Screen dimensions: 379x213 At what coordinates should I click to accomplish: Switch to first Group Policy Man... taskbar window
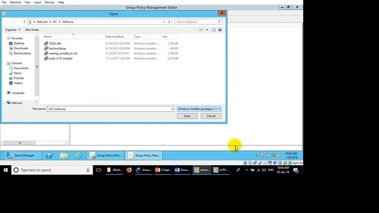pyautogui.click(x=105, y=156)
